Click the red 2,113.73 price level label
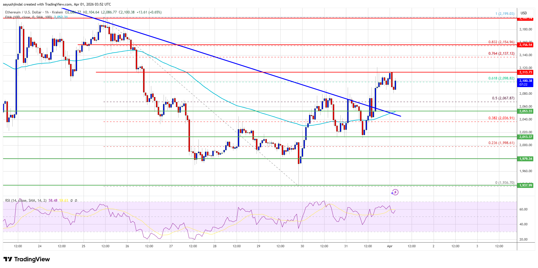The height and width of the screenshot is (268, 538). pyautogui.click(x=526, y=72)
